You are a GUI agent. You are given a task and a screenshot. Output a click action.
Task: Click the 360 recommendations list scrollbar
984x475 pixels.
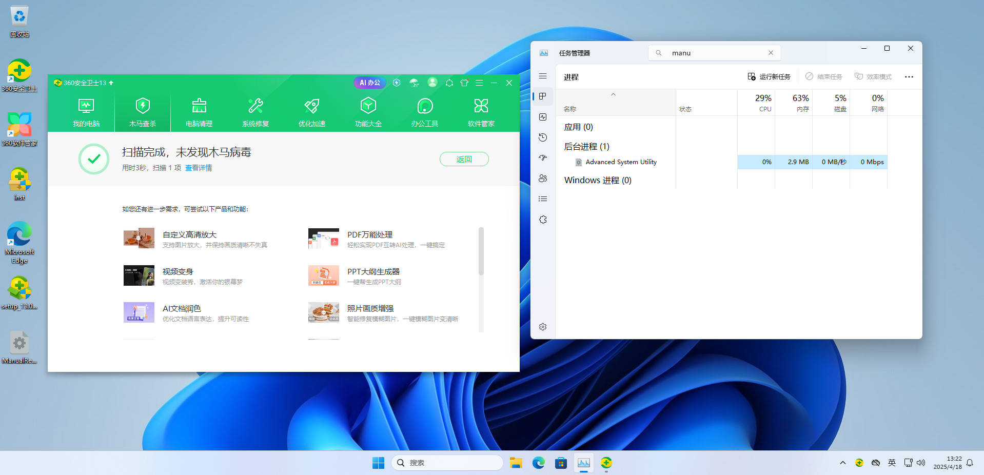coord(481,251)
